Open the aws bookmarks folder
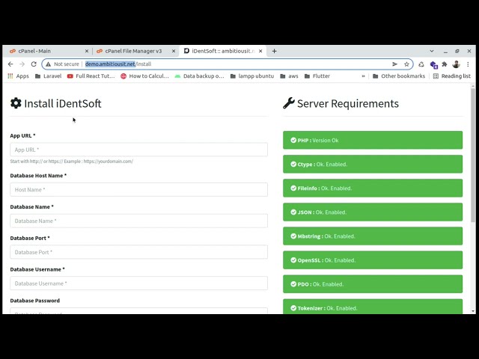Screen dimensions: 479x359 pyautogui.click(x=289, y=76)
